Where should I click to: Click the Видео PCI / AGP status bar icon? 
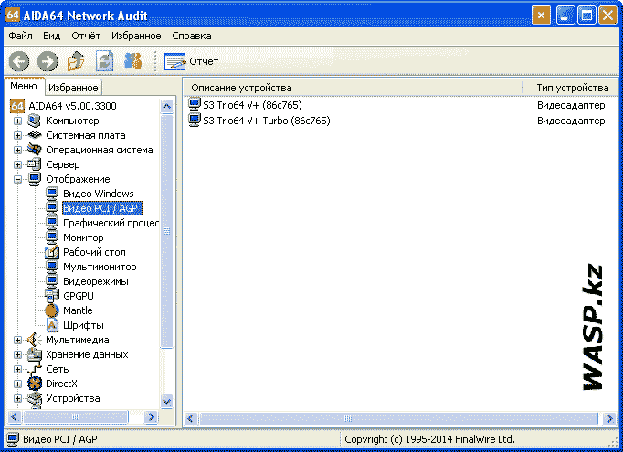[x=13, y=439]
